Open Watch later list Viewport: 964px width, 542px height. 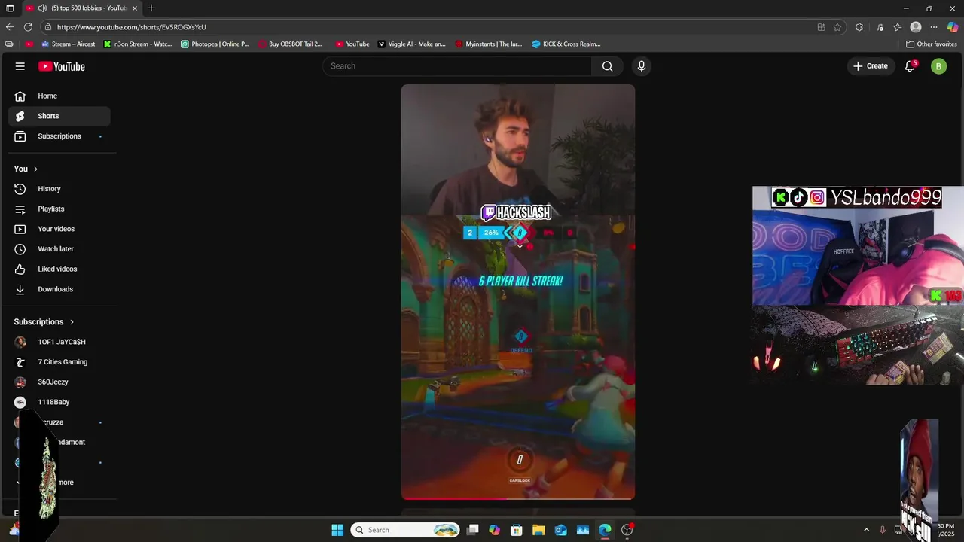pyautogui.click(x=59, y=249)
